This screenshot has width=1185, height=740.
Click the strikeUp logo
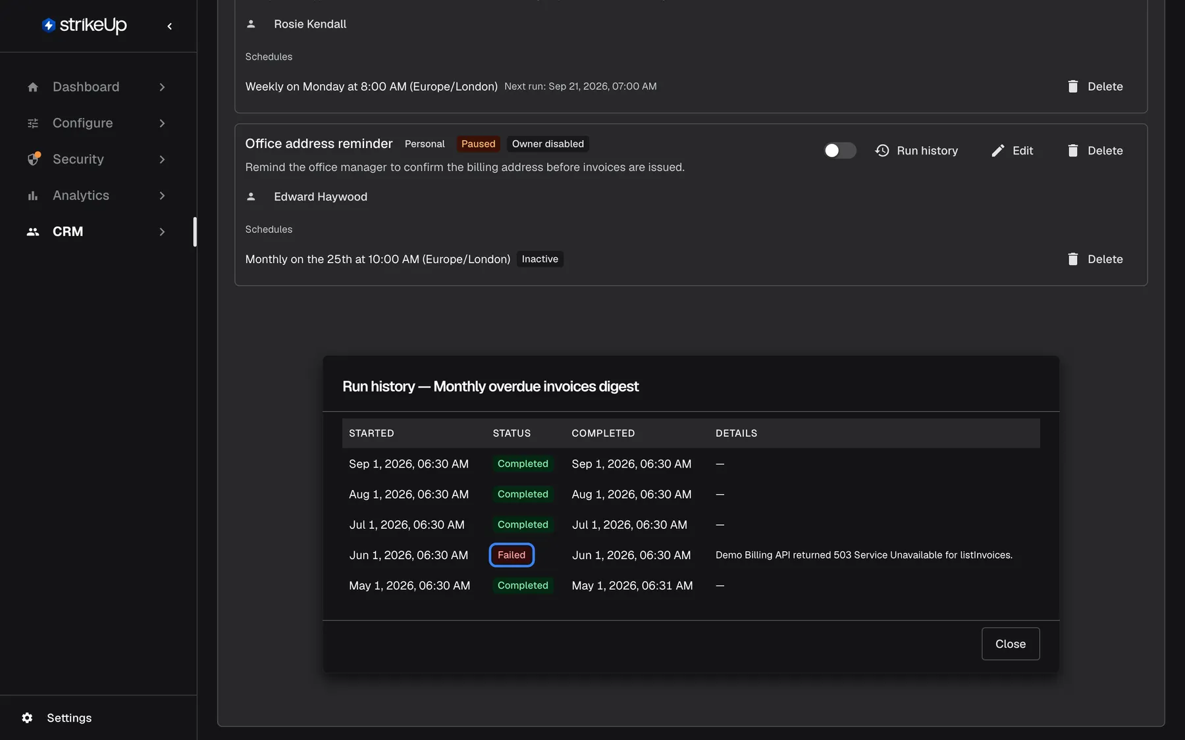(84, 25)
